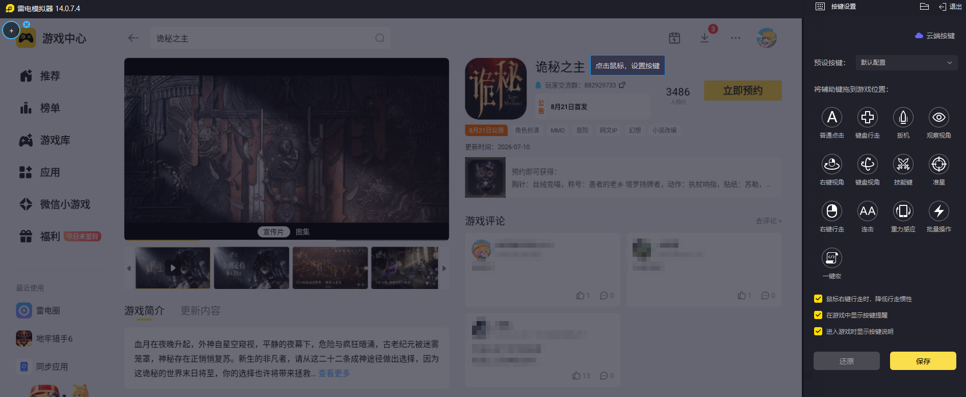
Task: Open 微信小游戏 in sidebar
Action: pyautogui.click(x=55, y=204)
